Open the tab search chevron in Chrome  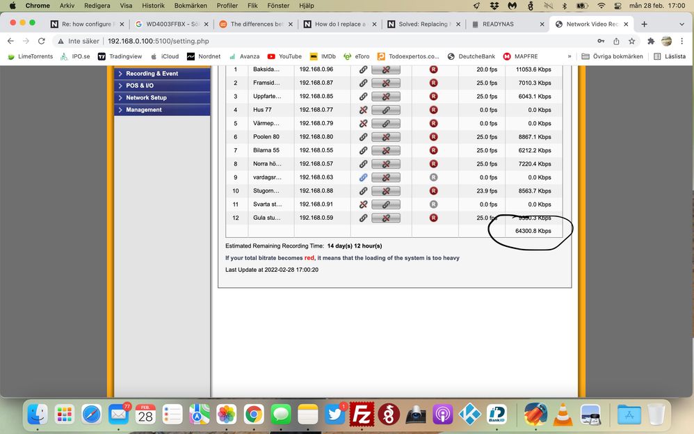(x=681, y=24)
